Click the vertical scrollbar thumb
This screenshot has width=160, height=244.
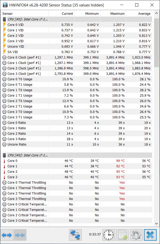point(156,43)
